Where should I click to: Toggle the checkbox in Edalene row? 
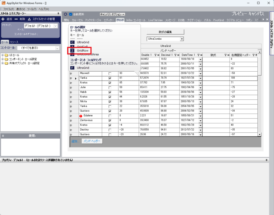pyautogui.click(x=110, y=116)
